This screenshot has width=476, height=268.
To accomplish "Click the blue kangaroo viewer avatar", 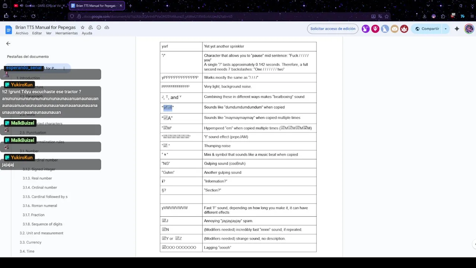I will (x=385, y=29).
